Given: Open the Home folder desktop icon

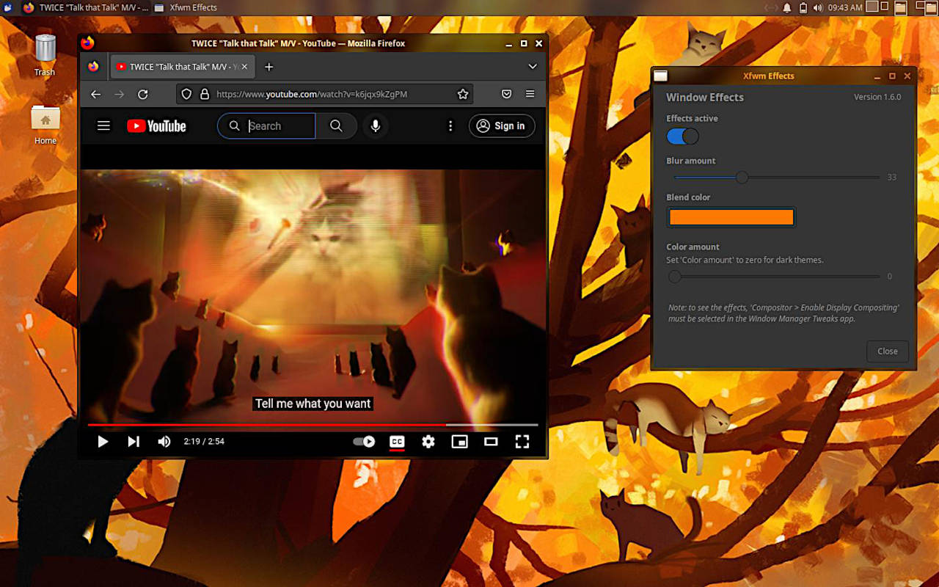Looking at the screenshot, I should coord(45,123).
